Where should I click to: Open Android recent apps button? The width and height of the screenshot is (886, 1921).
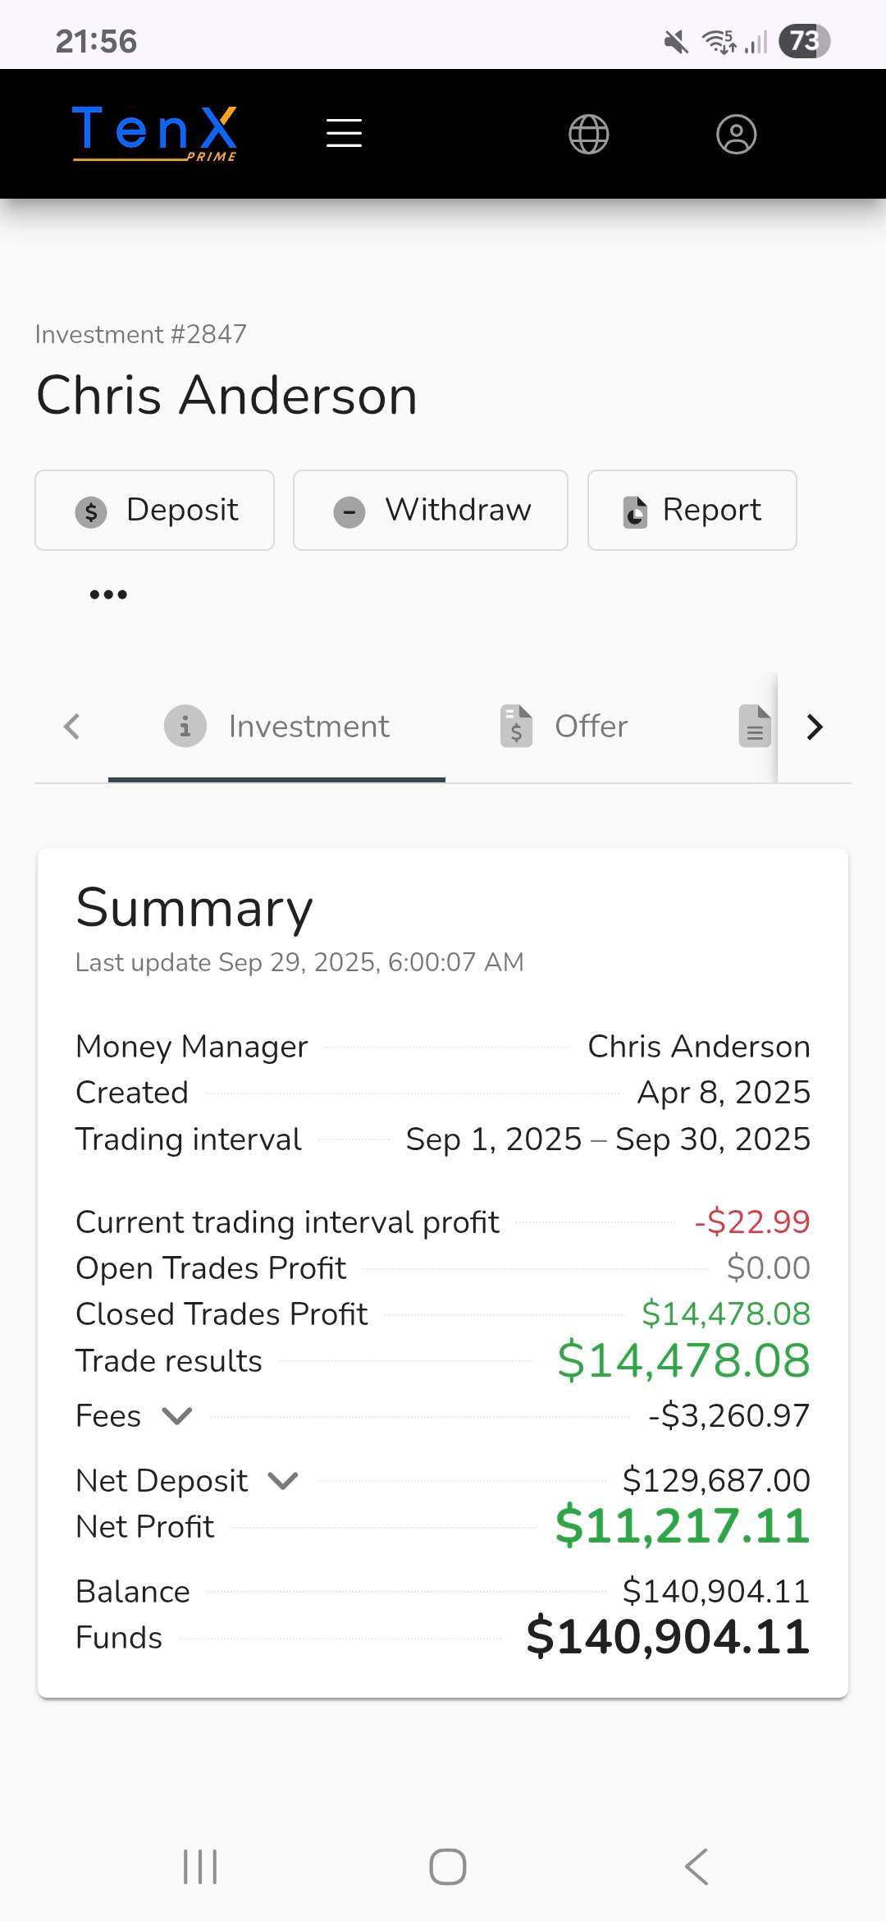point(200,1867)
